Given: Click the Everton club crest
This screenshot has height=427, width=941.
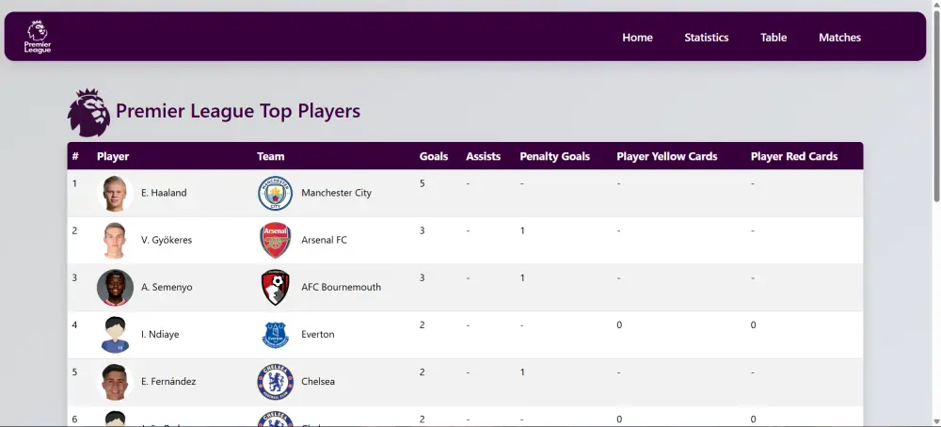Looking at the screenshot, I should pyautogui.click(x=275, y=334).
